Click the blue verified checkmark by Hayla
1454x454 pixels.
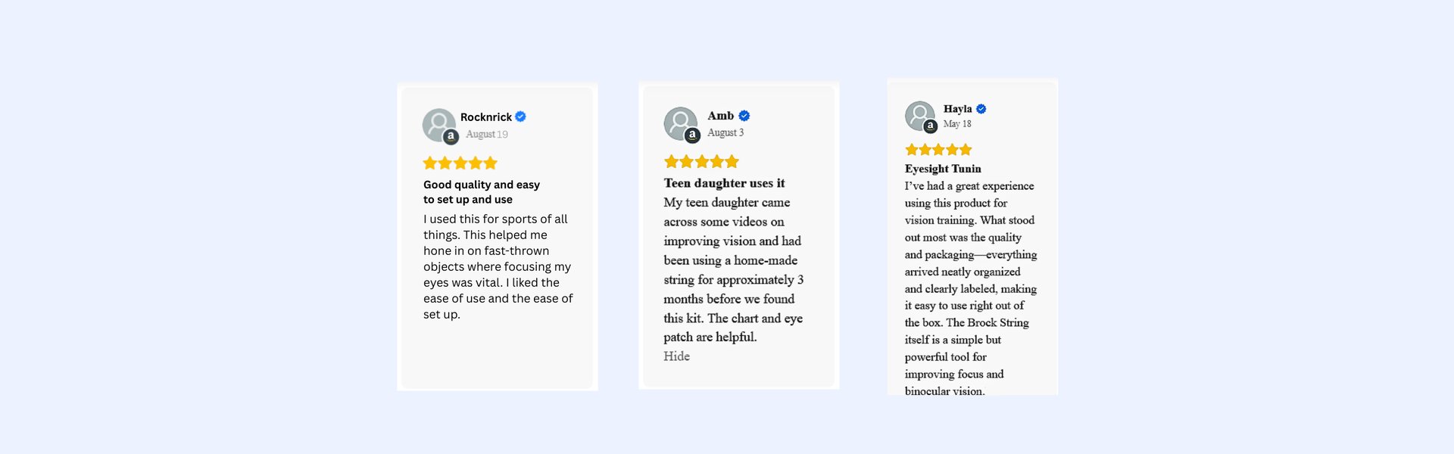981,109
